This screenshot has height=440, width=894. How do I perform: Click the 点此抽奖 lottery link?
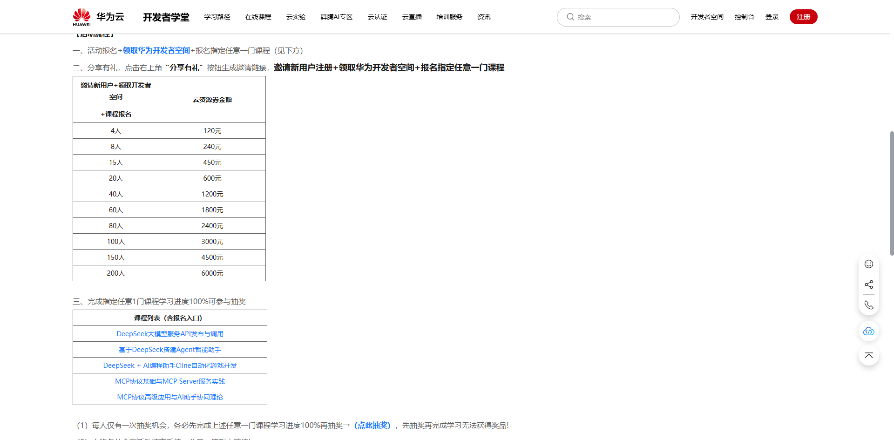tap(372, 426)
